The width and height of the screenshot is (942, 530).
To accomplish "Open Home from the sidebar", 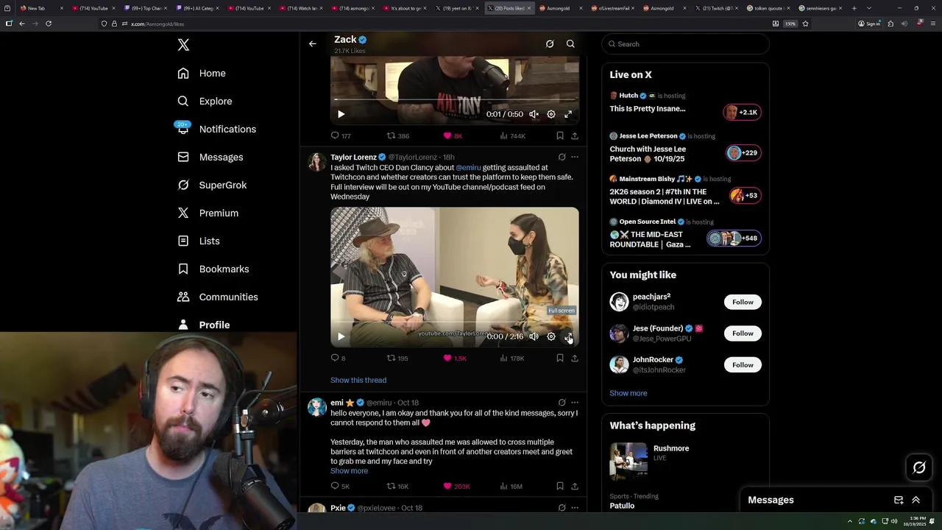I will [x=202, y=73].
